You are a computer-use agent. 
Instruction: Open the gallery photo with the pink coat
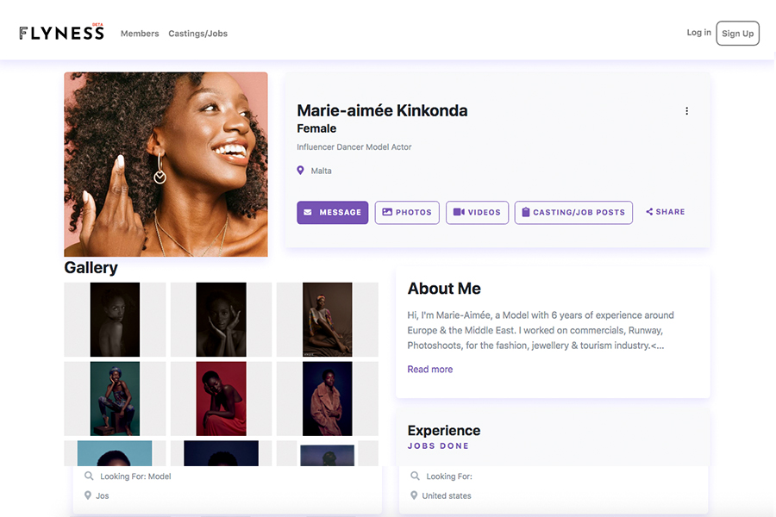pos(328,399)
